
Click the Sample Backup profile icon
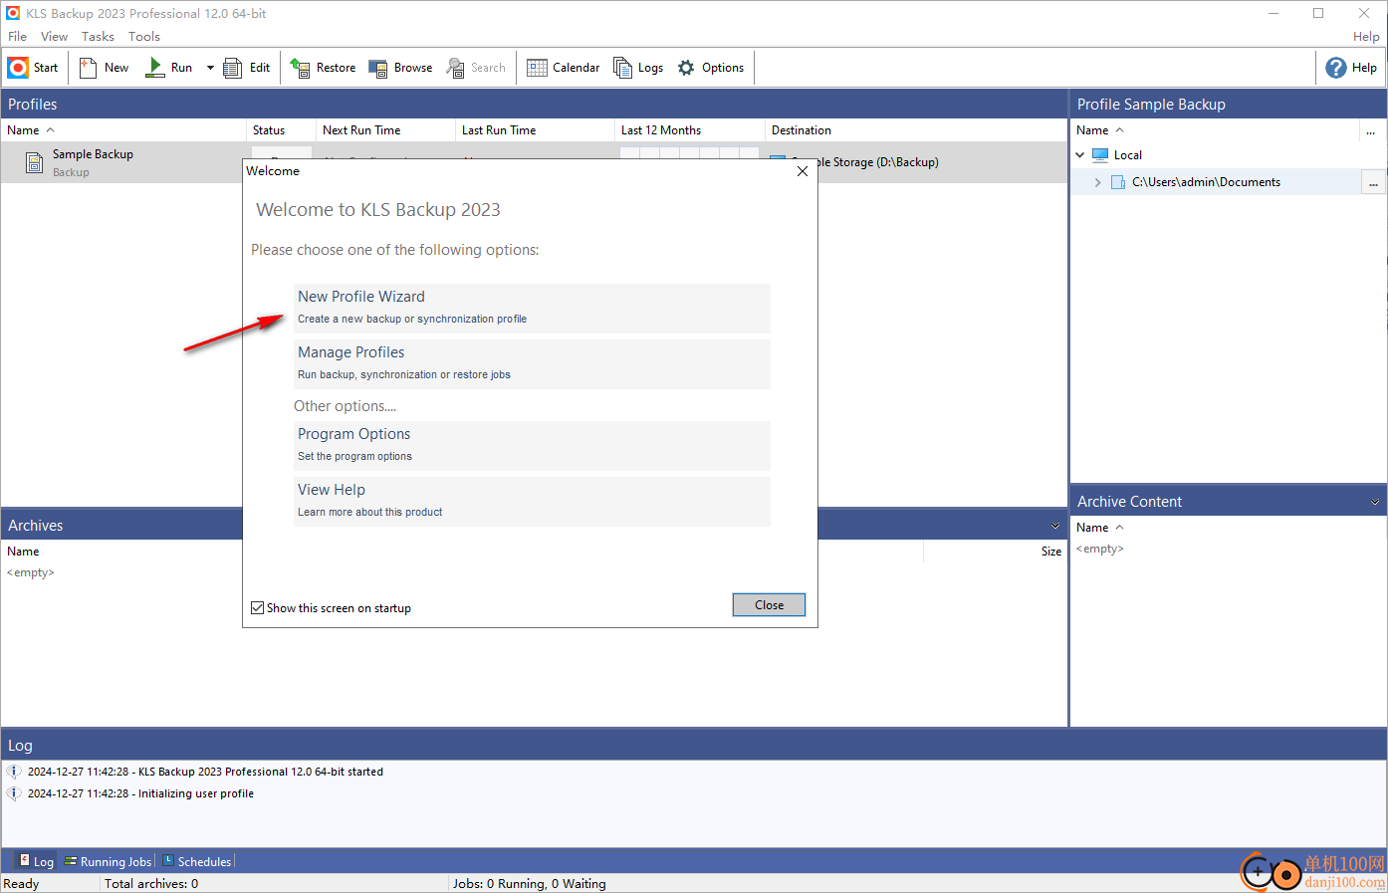(34, 162)
